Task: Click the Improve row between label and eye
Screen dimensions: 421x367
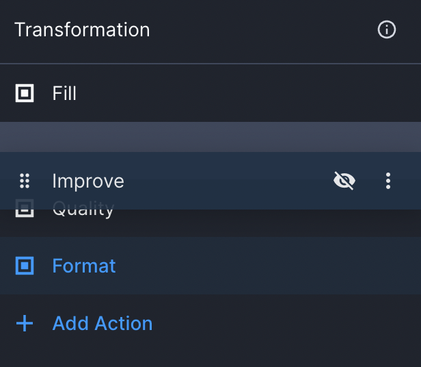Action: (x=228, y=181)
